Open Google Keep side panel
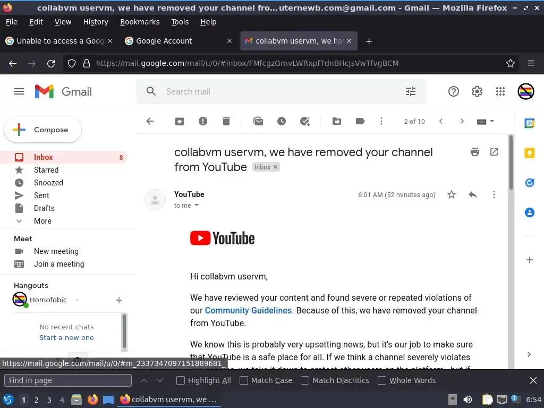Image resolution: width=544 pixels, height=408 pixels. [530, 153]
